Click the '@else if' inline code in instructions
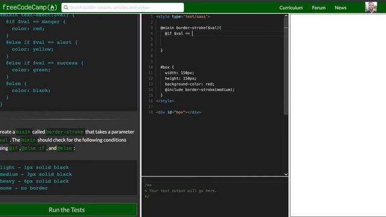This screenshot has width=386, height=217. pyautogui.click(x=33, y=148)
